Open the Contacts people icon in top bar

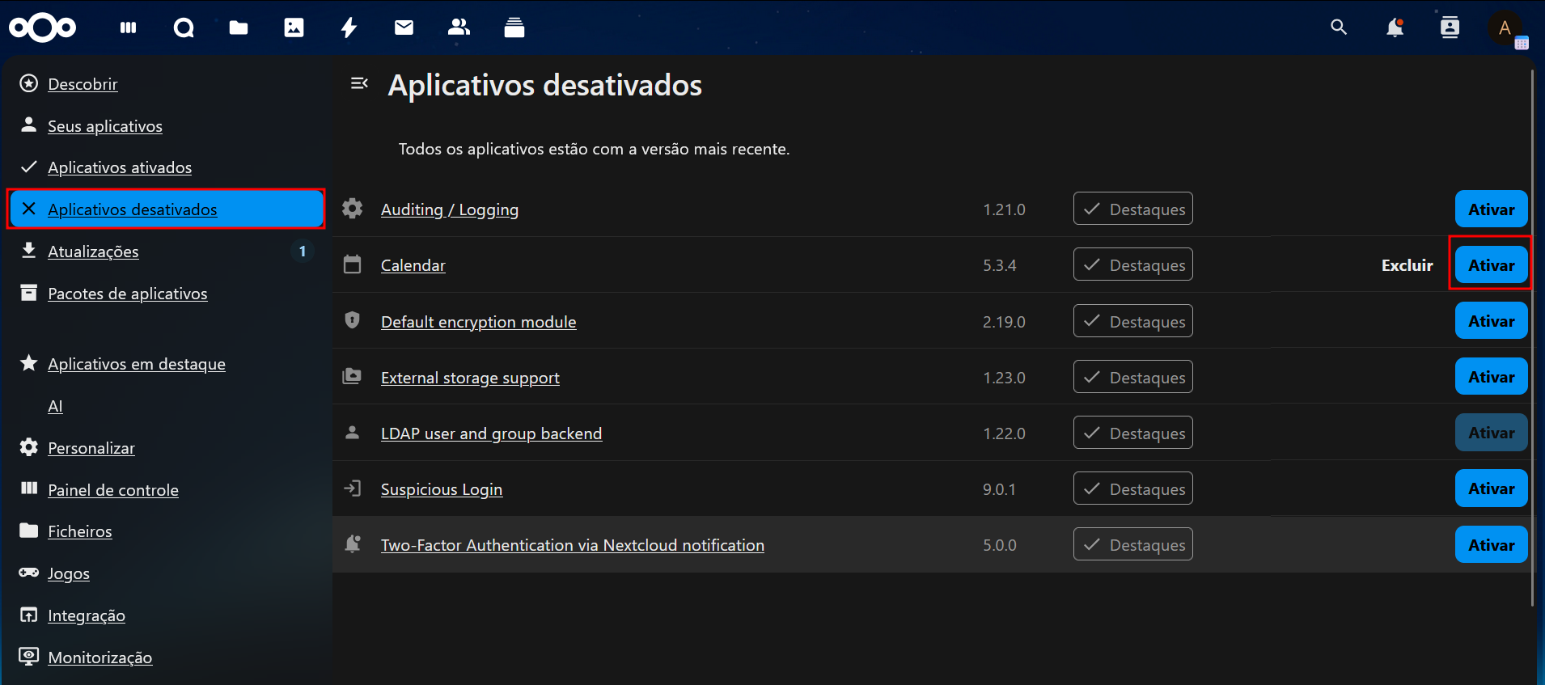tap(459, 28)
